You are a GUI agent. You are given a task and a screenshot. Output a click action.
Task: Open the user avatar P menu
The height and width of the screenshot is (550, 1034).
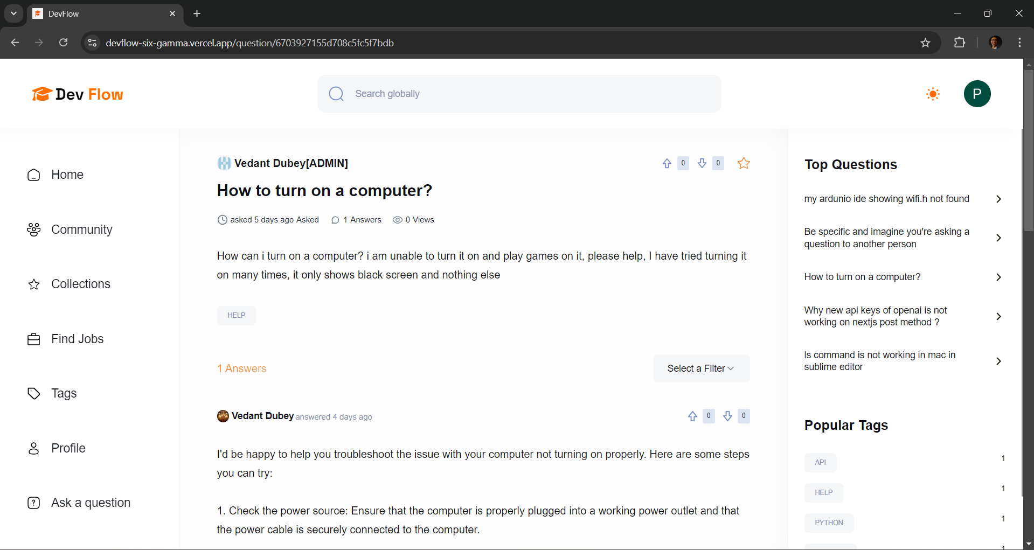pyautogui.click(x=977, y=94)
